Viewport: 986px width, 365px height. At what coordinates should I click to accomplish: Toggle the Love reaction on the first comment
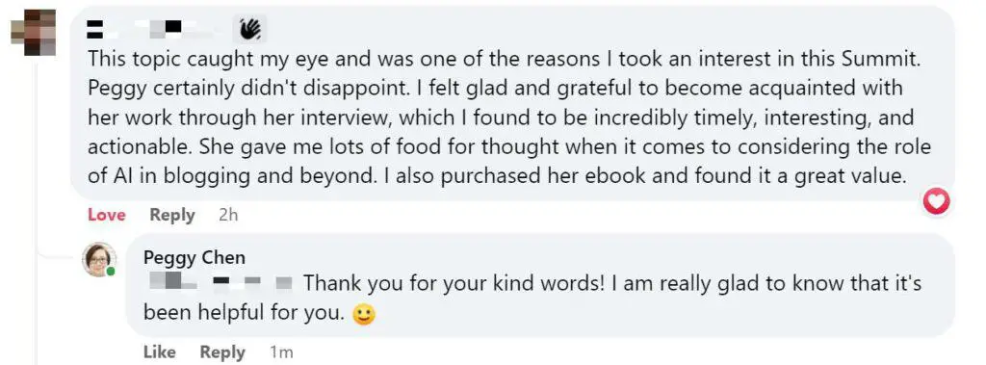107,215
